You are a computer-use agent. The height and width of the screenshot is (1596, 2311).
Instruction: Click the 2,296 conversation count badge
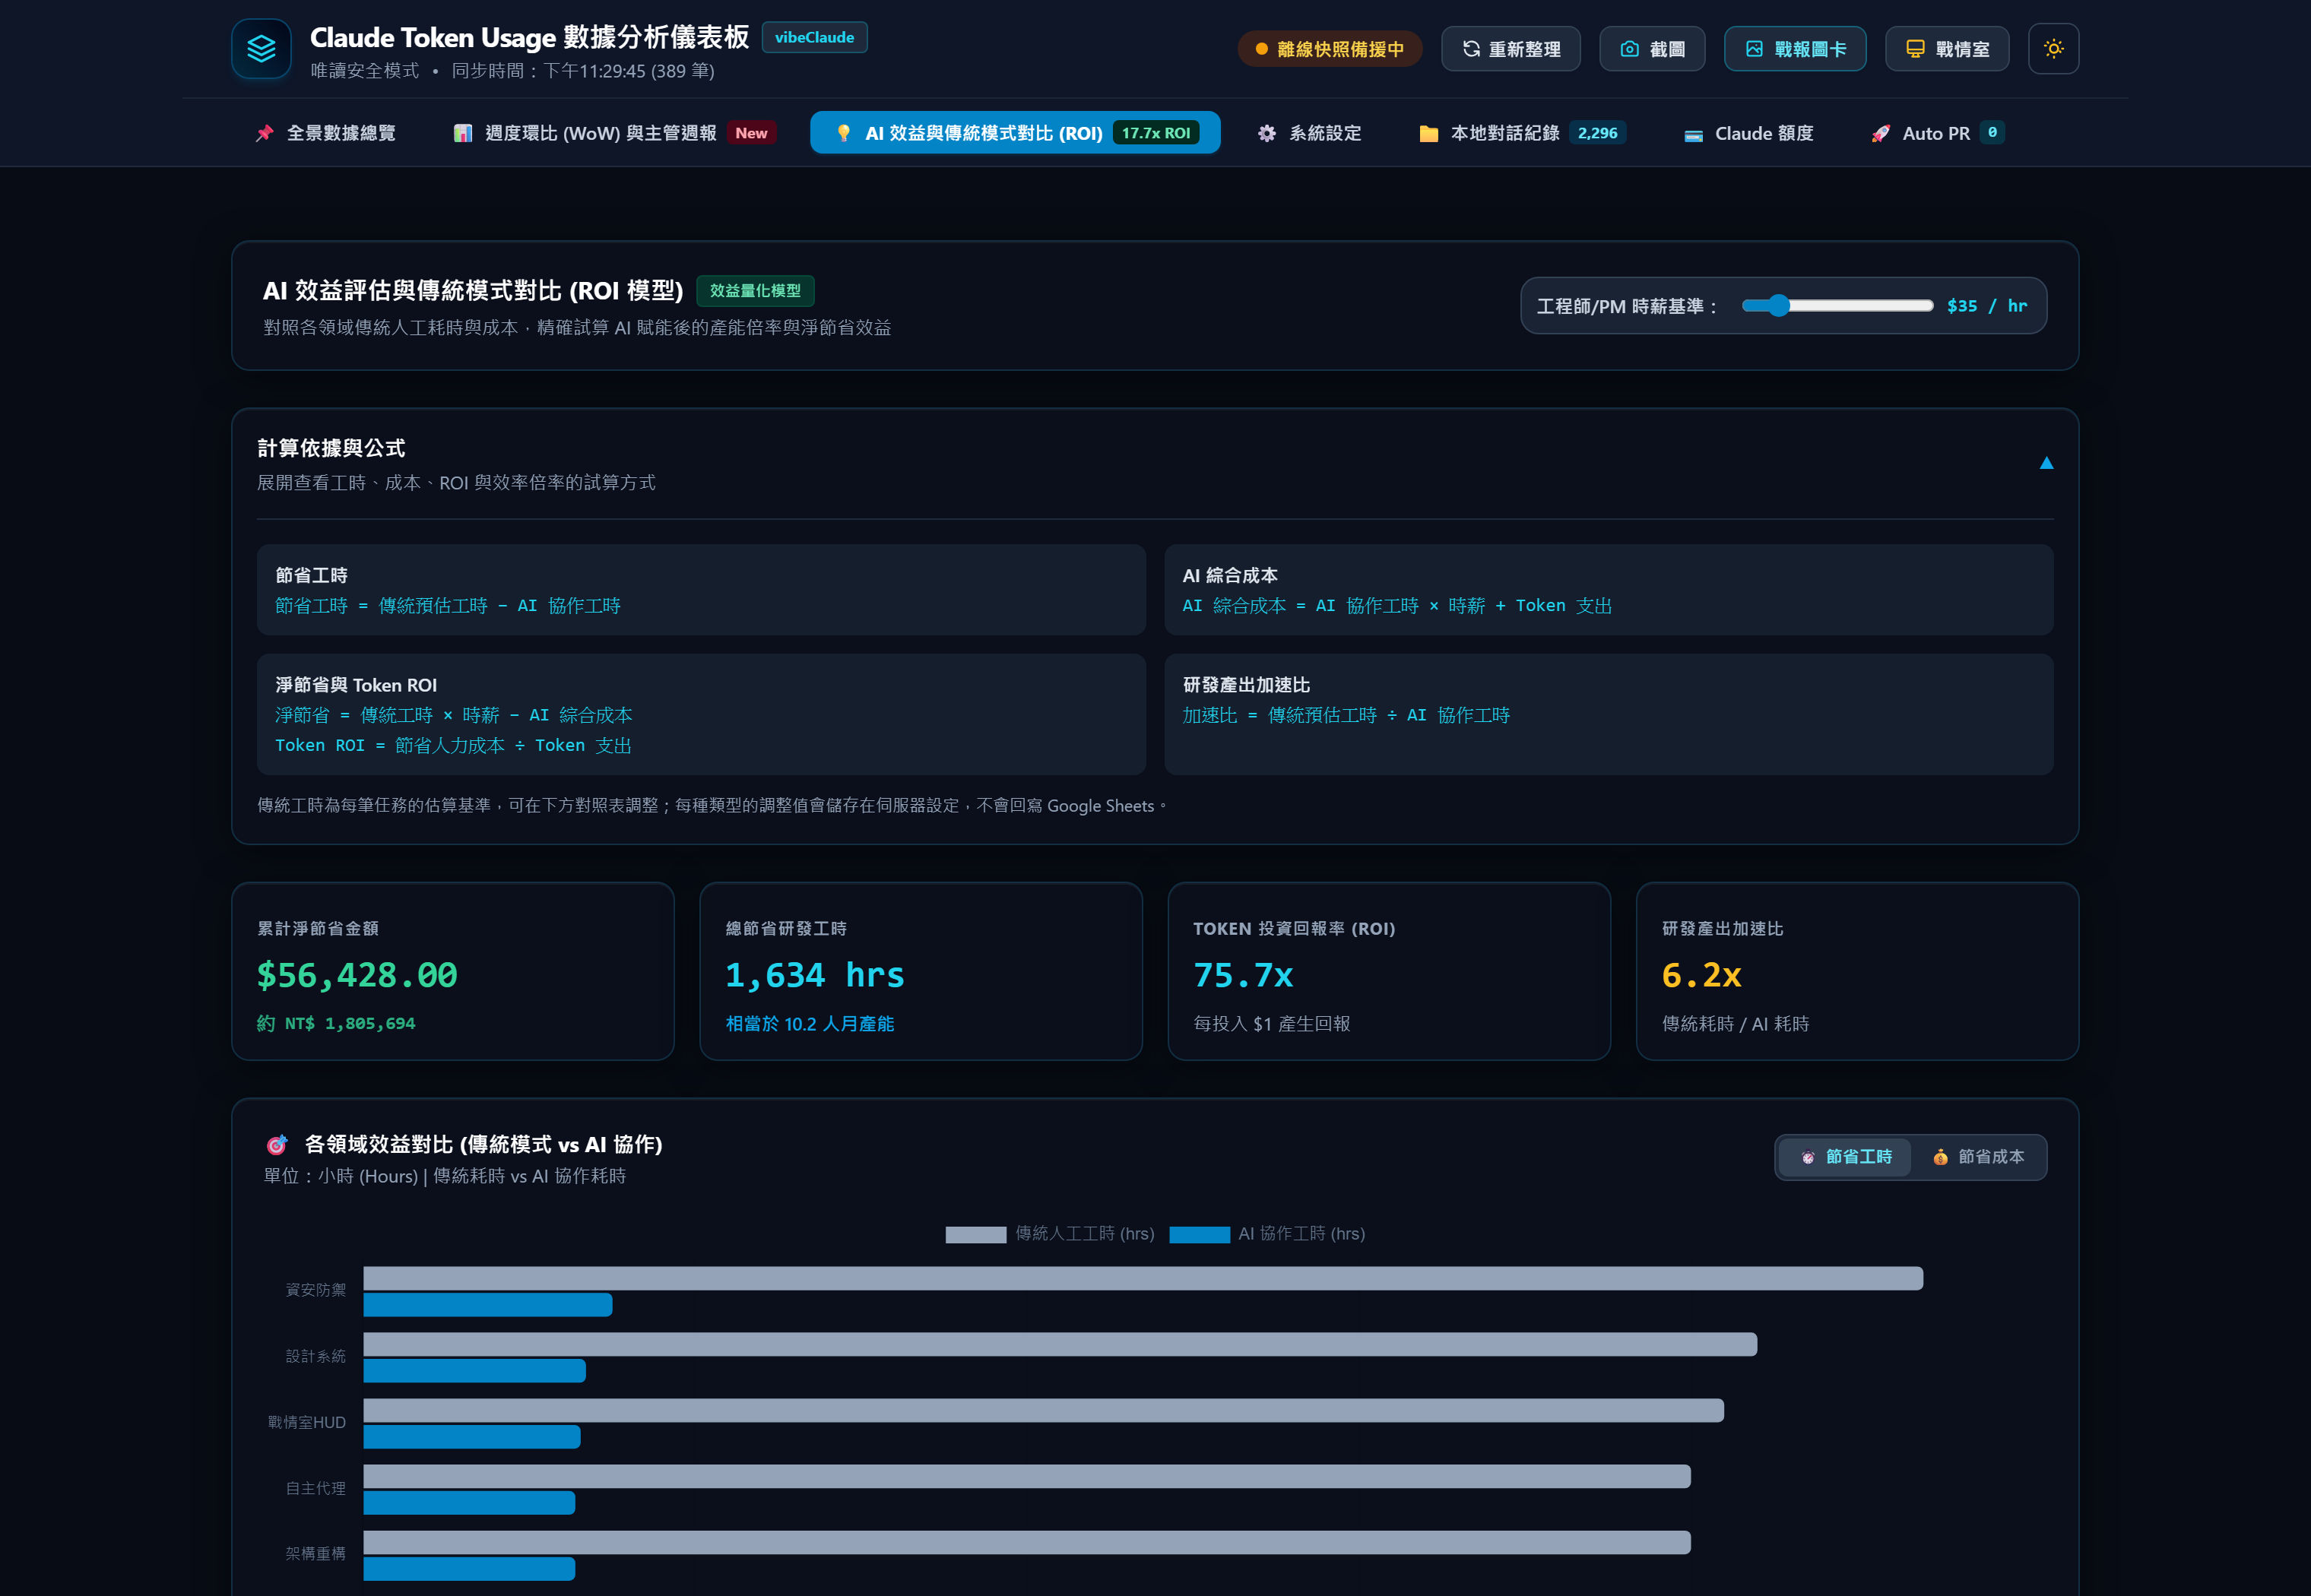[1597, 133]
